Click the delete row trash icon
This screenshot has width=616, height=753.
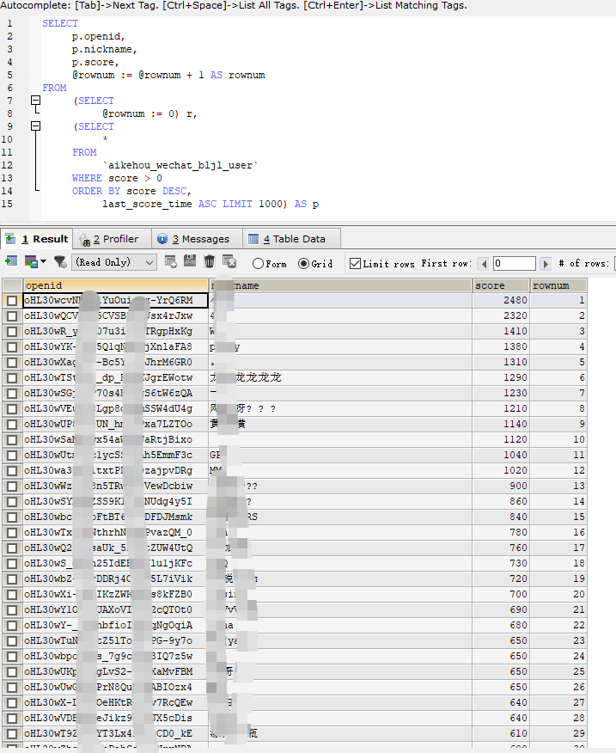coord(210,261)
